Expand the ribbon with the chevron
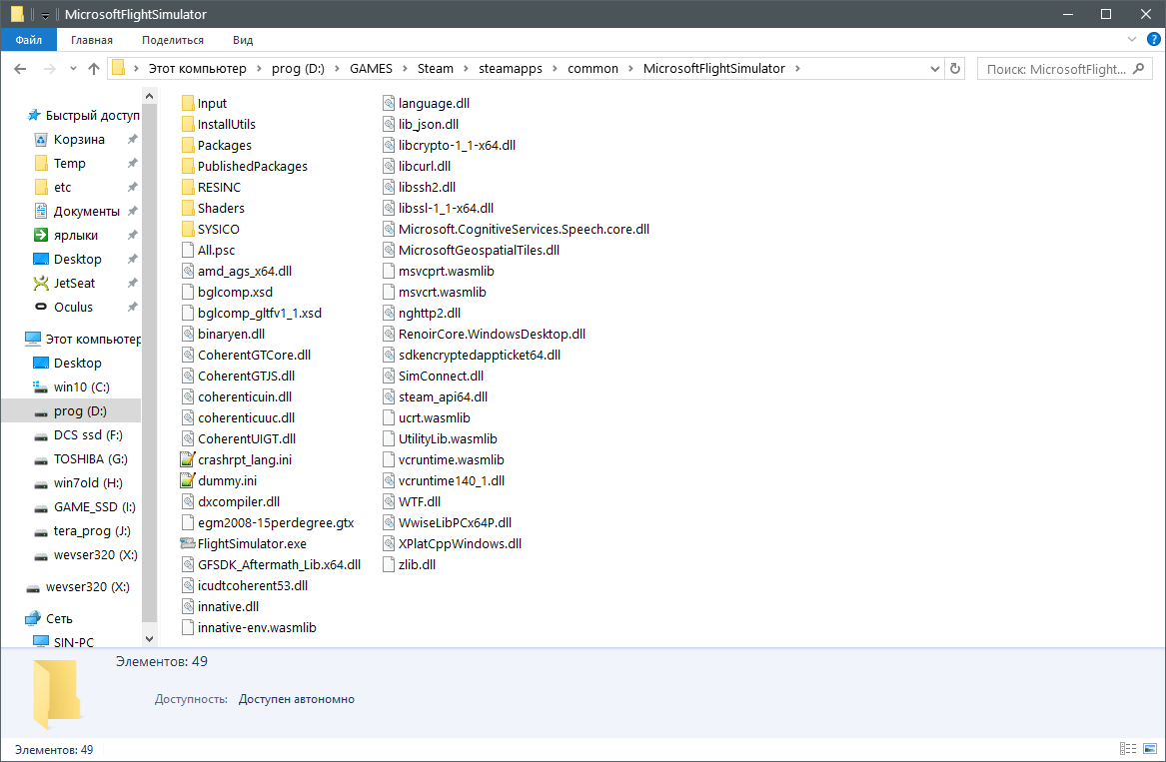Image resolution: width=1166 pixels, height=762 pixels. click(1132, 39)
